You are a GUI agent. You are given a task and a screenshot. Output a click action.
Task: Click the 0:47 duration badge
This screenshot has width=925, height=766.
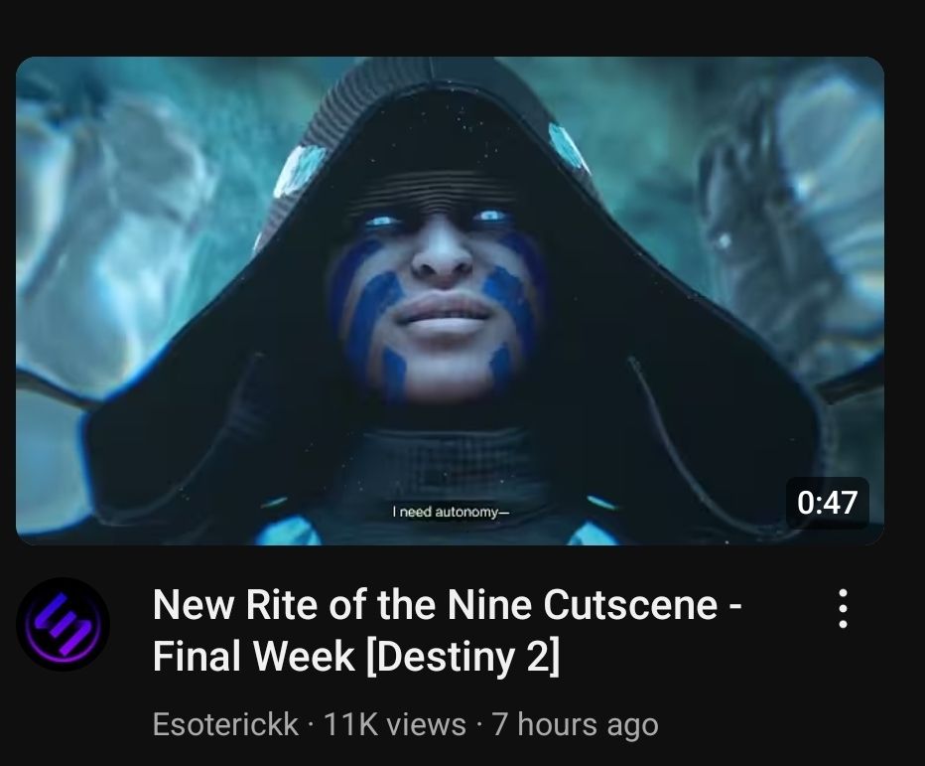coord(827,503)
